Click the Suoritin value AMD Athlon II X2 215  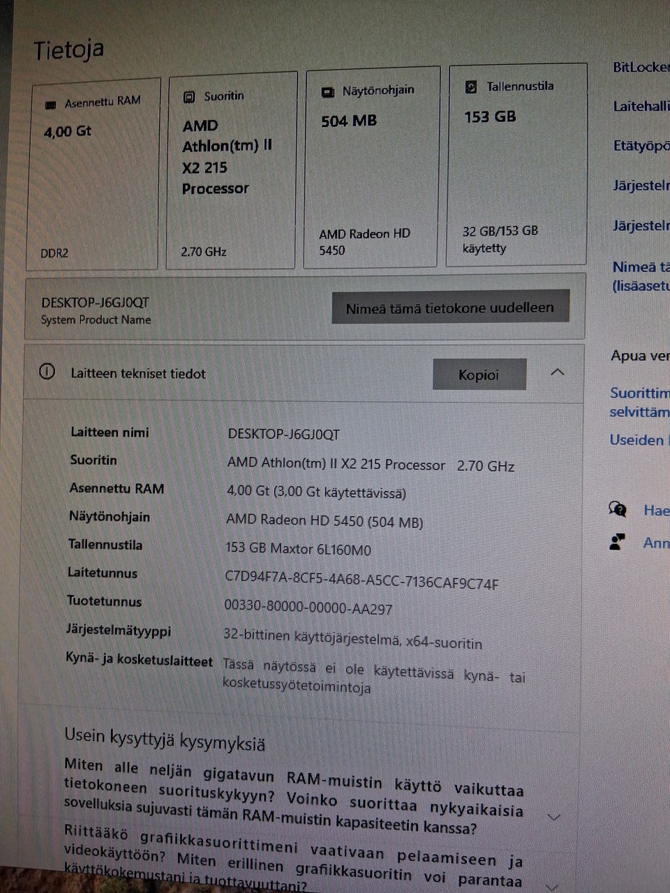coord(371,465)
